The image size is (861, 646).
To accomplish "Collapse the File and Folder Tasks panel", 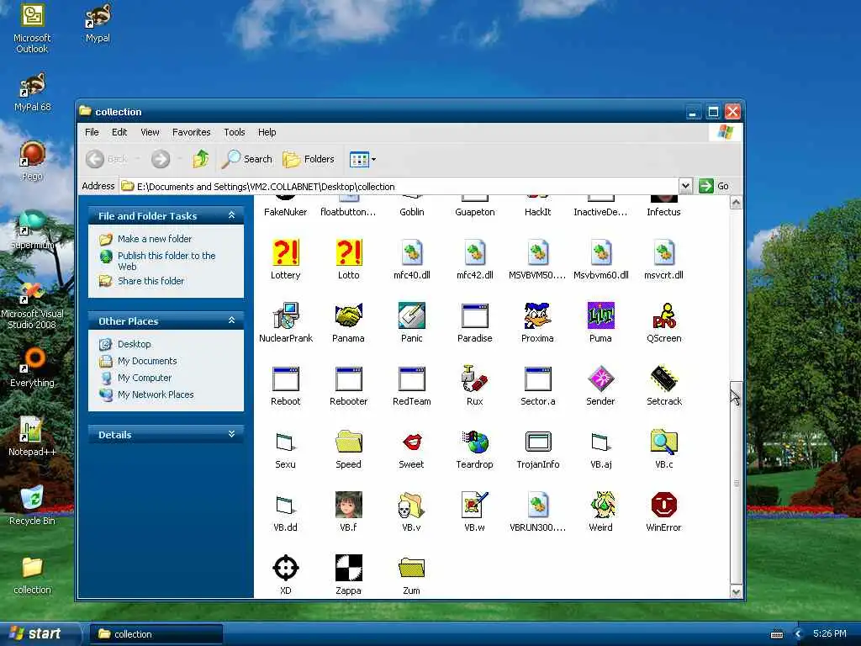I will [231, 215].
